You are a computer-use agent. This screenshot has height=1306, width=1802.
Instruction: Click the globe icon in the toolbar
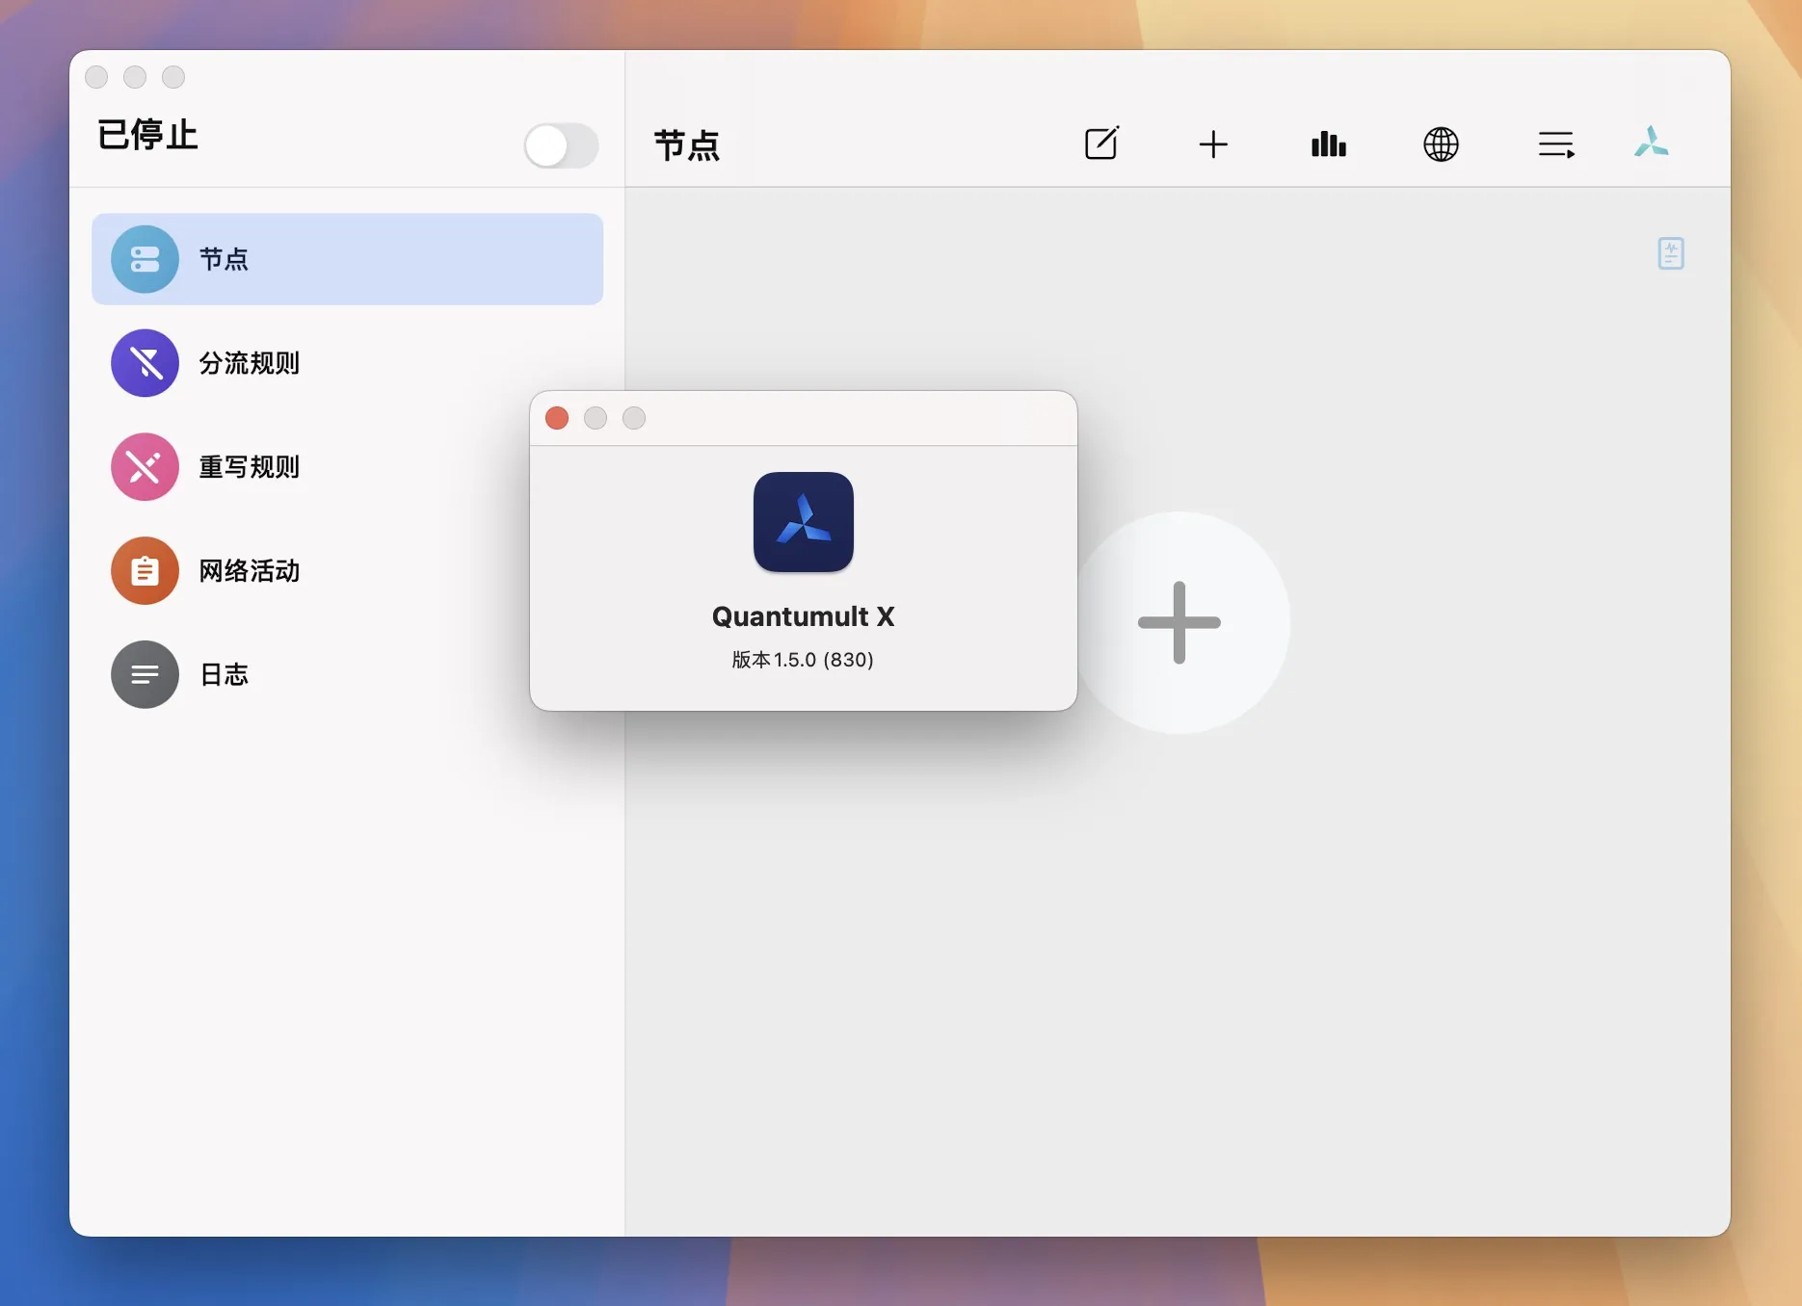point(1441,144)
